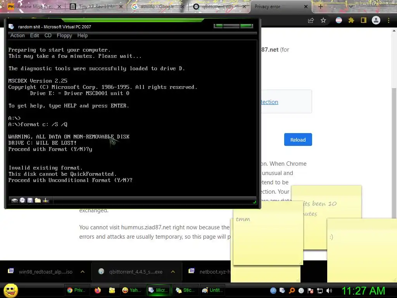Open the Floppy menu in Virtual PC
This screenshot has height=298, width=397.
(64, 35)
